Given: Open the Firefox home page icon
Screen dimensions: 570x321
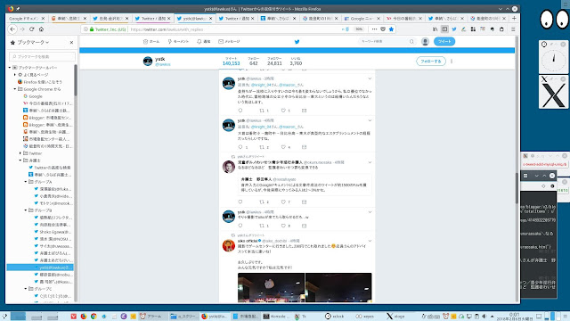Looking at the screenshot, I should tap(42, 29).
